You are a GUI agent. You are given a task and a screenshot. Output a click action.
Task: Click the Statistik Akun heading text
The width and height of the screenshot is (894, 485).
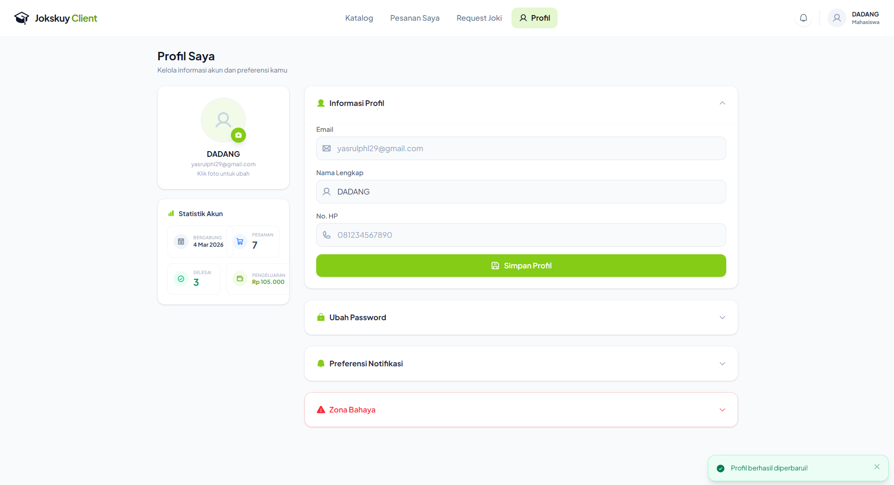(201, 214)
